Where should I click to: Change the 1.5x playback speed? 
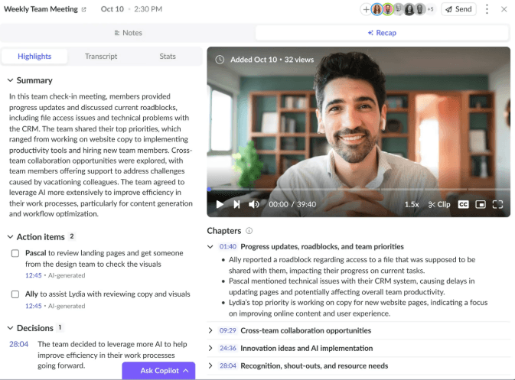point(412,204)
